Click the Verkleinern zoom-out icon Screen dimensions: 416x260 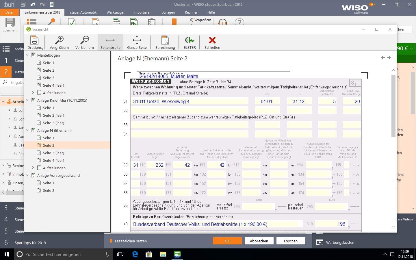click(85, 40)
